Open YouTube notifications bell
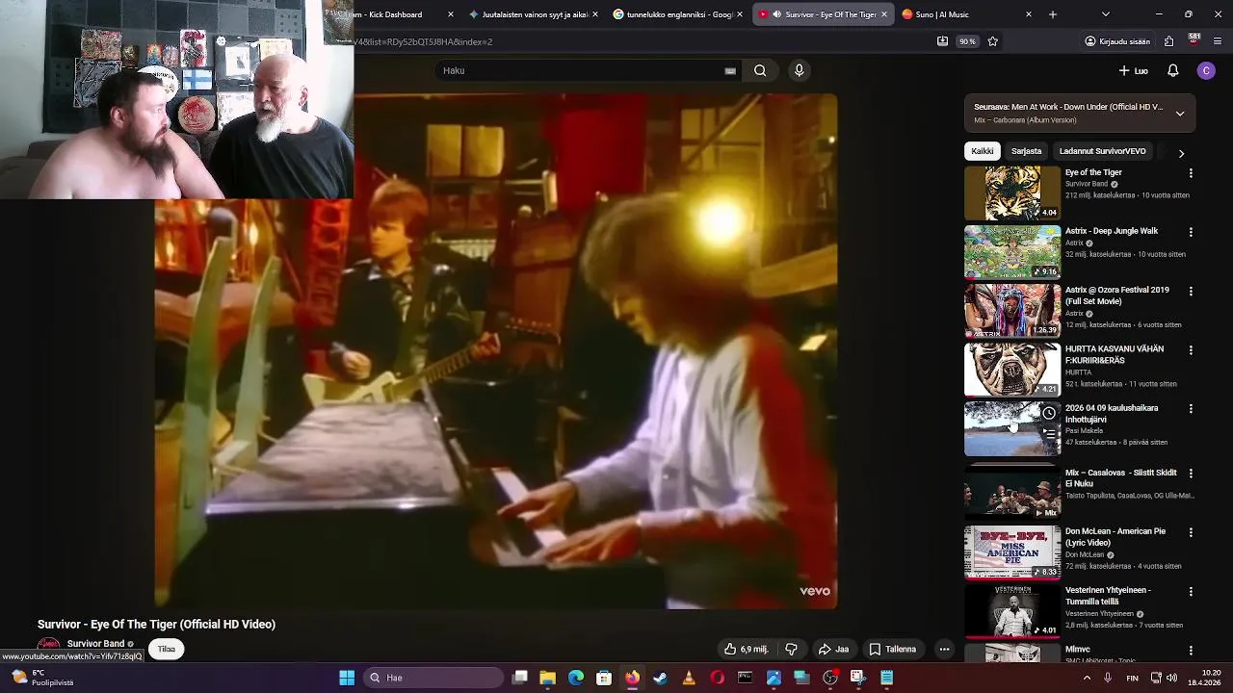Viewport: 1233px width, 693px height. (1172, 70)
